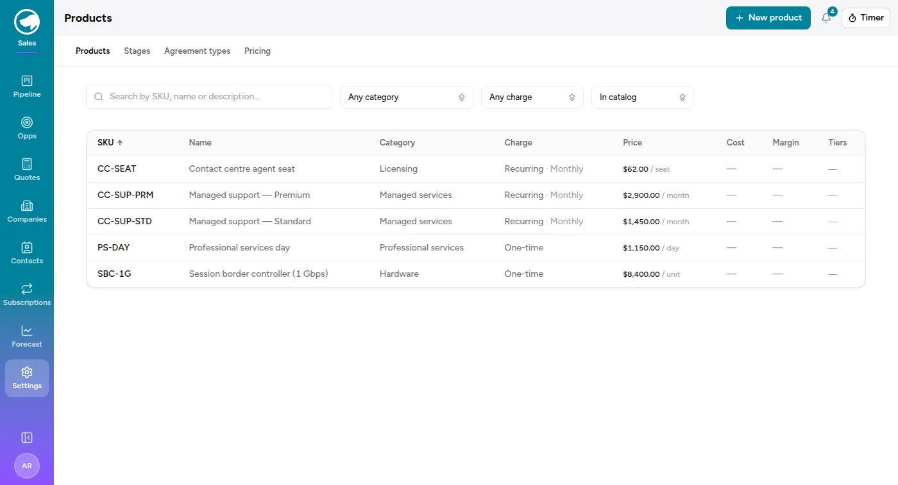Select Settings in the sidebar
The height and width of the screenshot is (485, 898).
(x=27, y=378)
